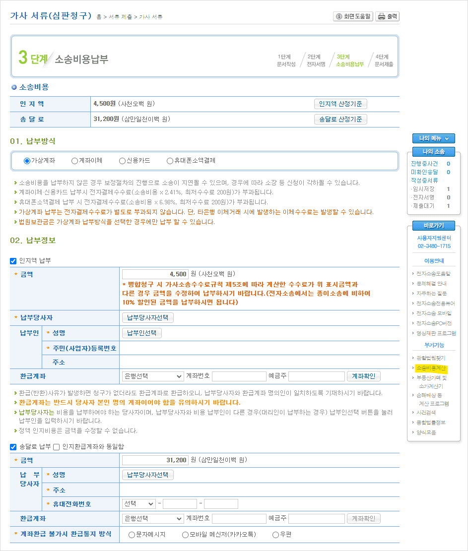The width and height of the screenshot is (468, 551).
Task: Open 사용자지원센터 link
Action: point(434,238)
